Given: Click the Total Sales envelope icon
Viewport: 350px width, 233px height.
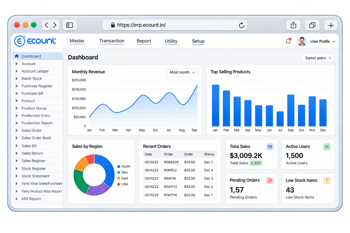Looking at the screenshot, I should (270, 147).
